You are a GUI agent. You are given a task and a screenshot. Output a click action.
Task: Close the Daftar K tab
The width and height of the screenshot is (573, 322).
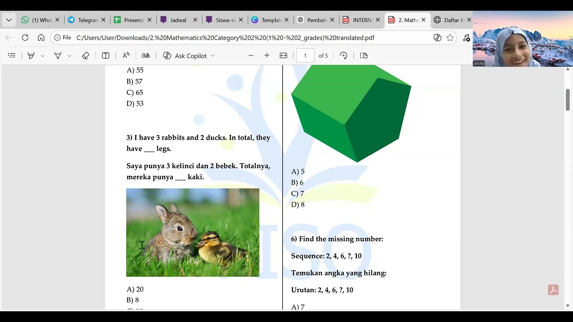(469, 20)
